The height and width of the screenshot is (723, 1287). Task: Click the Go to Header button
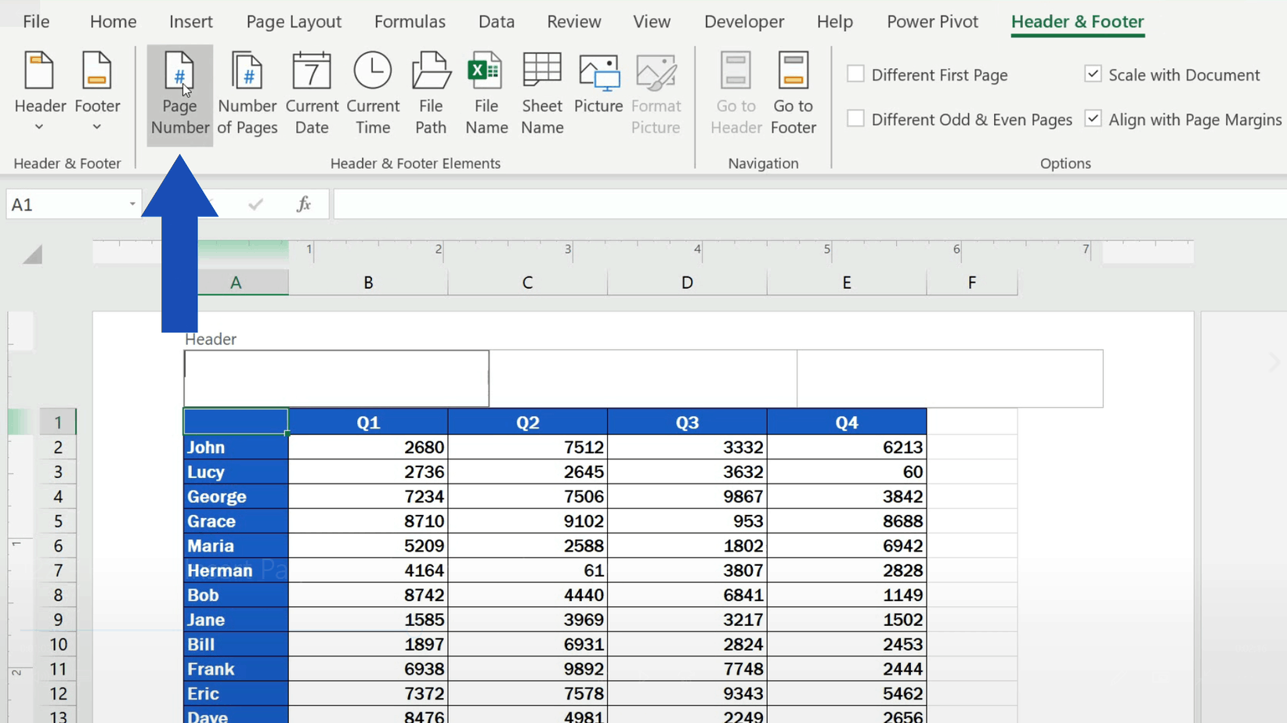(x=735, y=92)
